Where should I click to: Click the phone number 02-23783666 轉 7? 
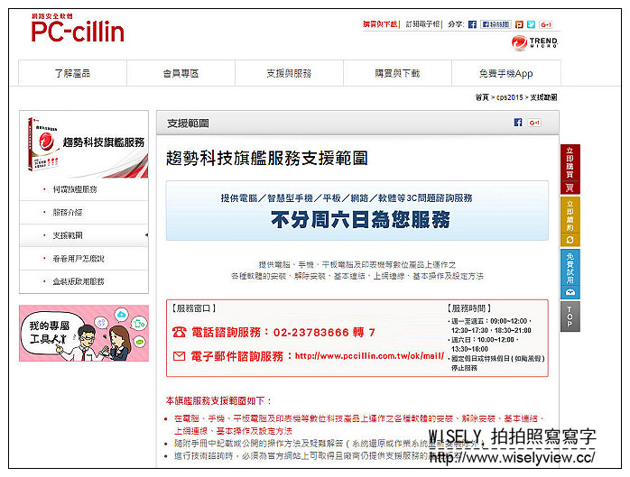[x=324, y=333]
